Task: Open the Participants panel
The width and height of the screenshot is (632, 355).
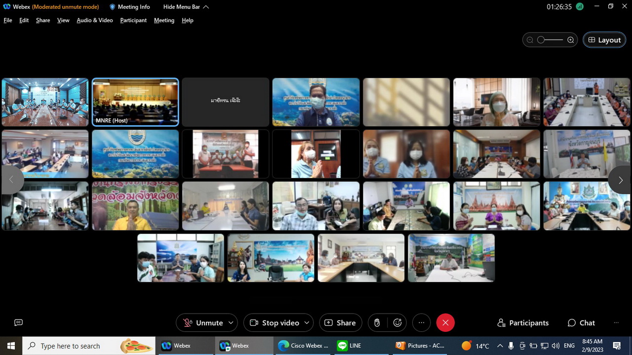Action: click(523, 322)
